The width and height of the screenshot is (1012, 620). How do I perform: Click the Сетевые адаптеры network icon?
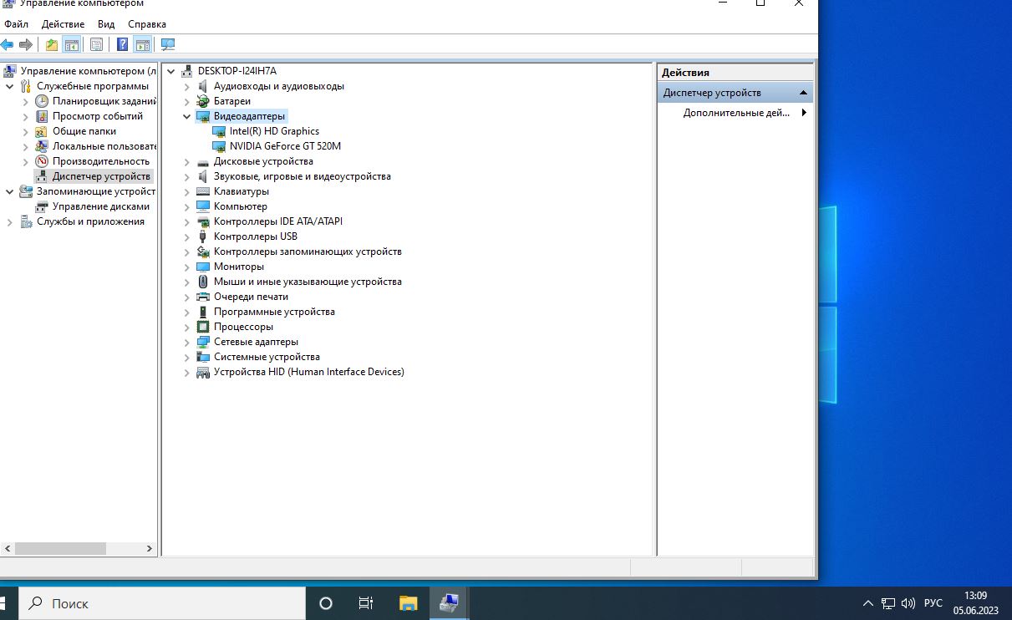(203, 342)
